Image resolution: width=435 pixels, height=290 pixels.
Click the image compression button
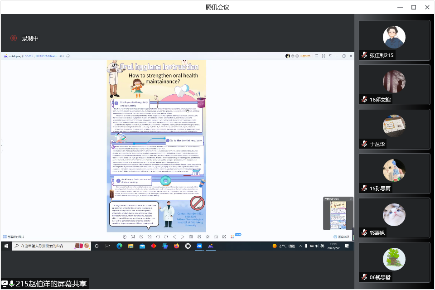(x=342, y=237)
